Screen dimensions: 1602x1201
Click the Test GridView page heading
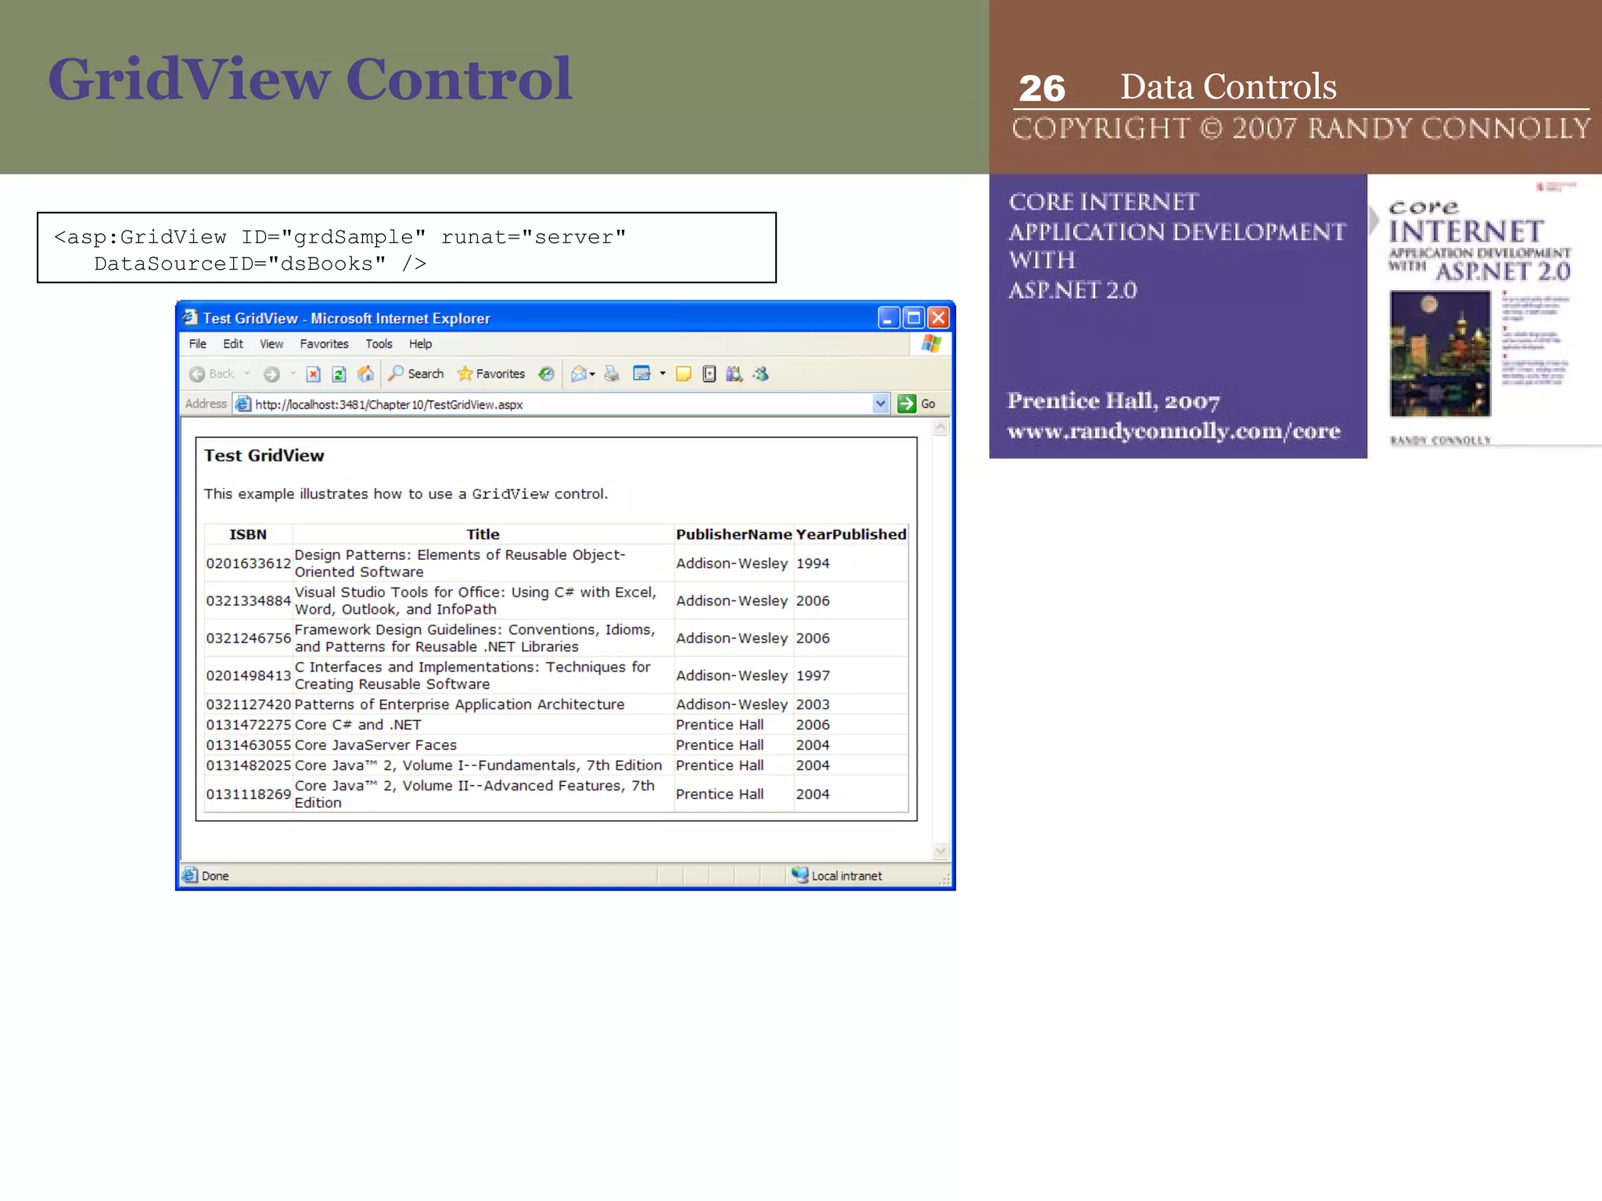point(264,455)
